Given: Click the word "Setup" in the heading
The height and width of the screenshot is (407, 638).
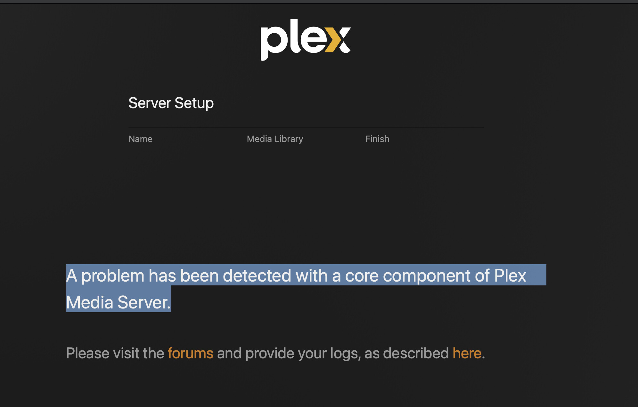Looking at the screenshot, I should [194, 103].
